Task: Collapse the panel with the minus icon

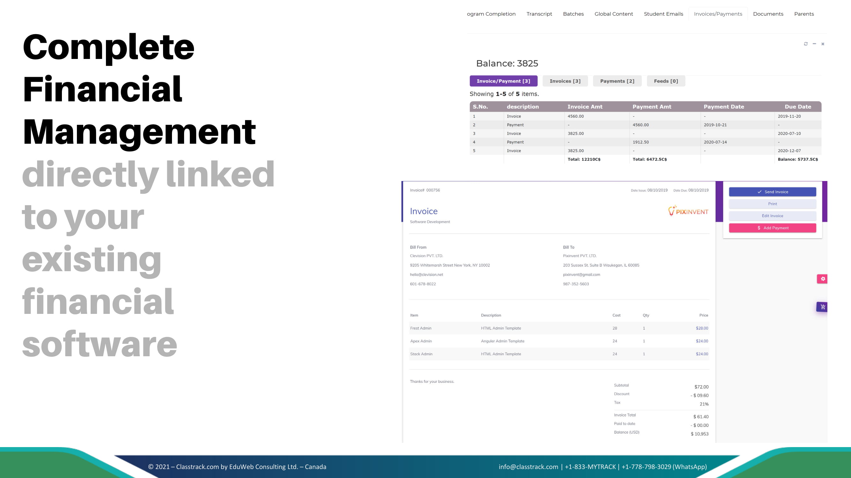Action: point(814,44)
